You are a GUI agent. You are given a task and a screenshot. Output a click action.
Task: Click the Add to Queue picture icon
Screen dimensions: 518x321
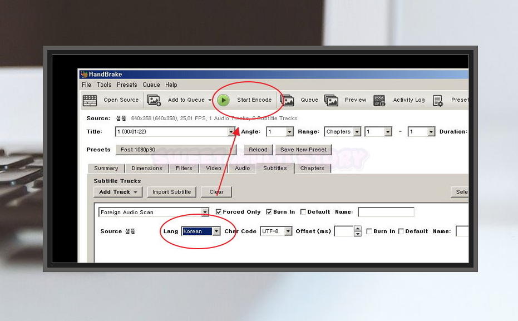[154, 100]
